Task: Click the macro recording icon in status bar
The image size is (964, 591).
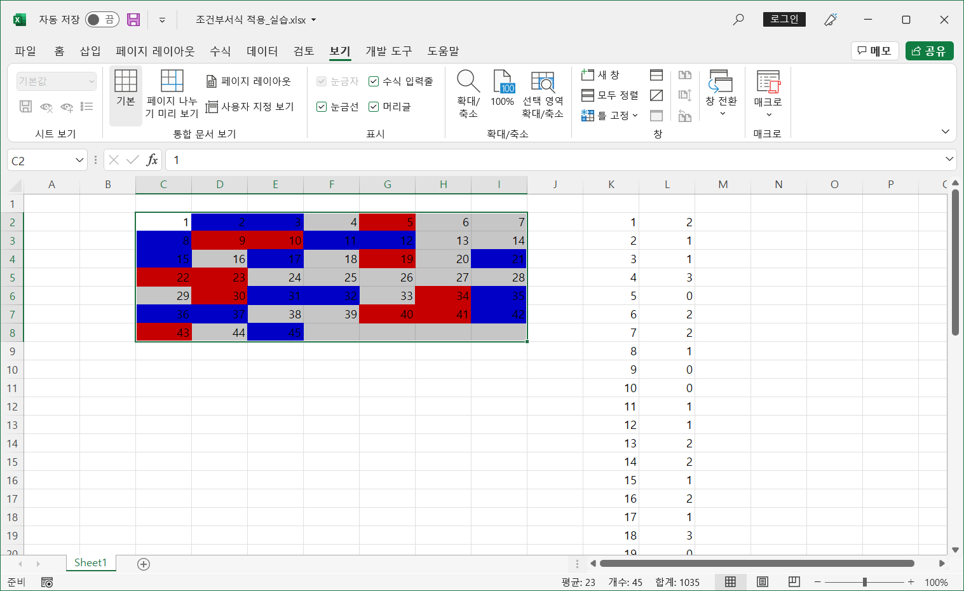Action: [47, 582]
